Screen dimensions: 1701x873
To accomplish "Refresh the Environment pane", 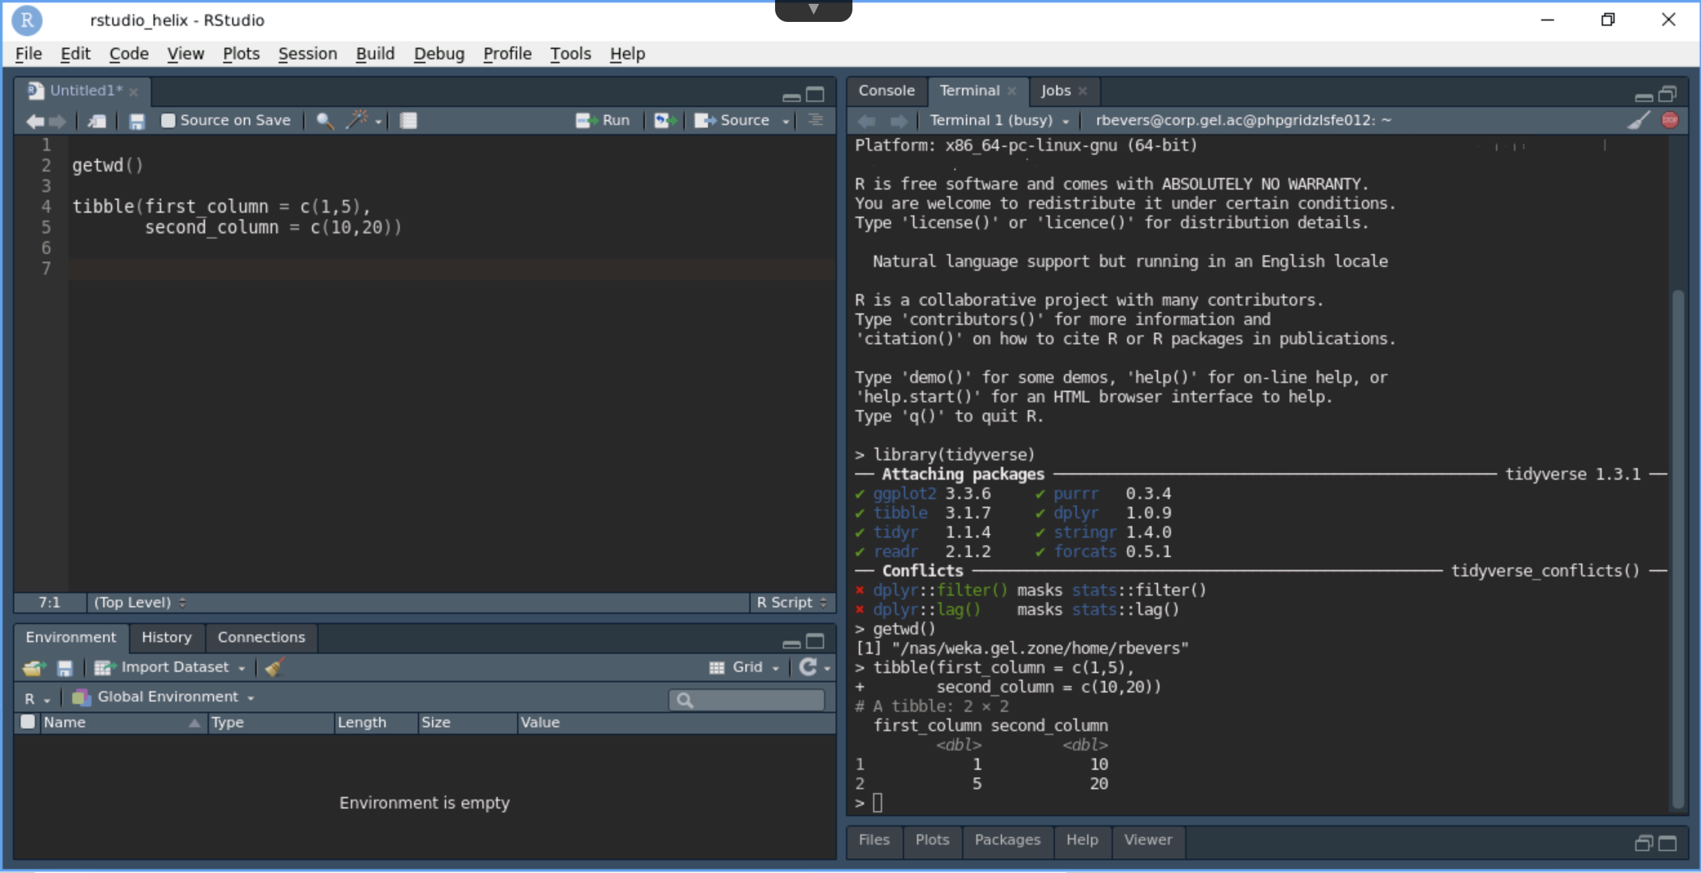I will coord(808,667).
